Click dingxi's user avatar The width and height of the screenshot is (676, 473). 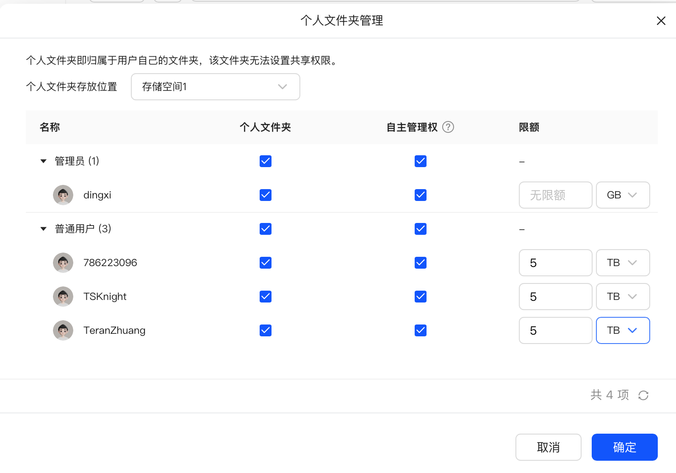pyautogui.click(x=63, y=195)
